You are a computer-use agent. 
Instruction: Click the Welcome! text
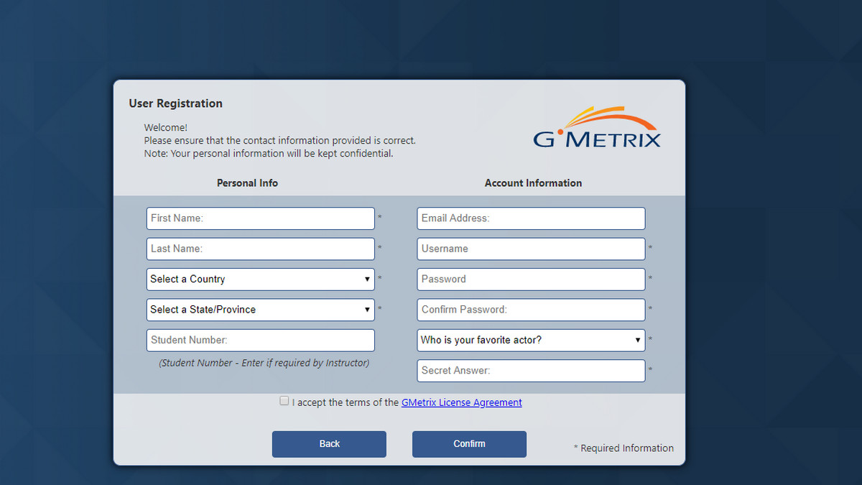tap(166, 128)
